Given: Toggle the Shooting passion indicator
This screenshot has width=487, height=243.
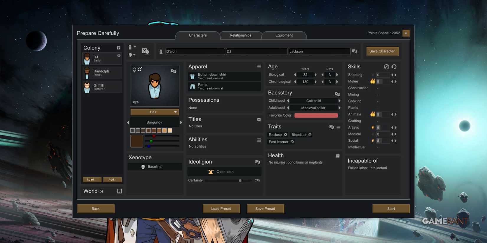Looking at the screenshot, I should coord(373,75).
